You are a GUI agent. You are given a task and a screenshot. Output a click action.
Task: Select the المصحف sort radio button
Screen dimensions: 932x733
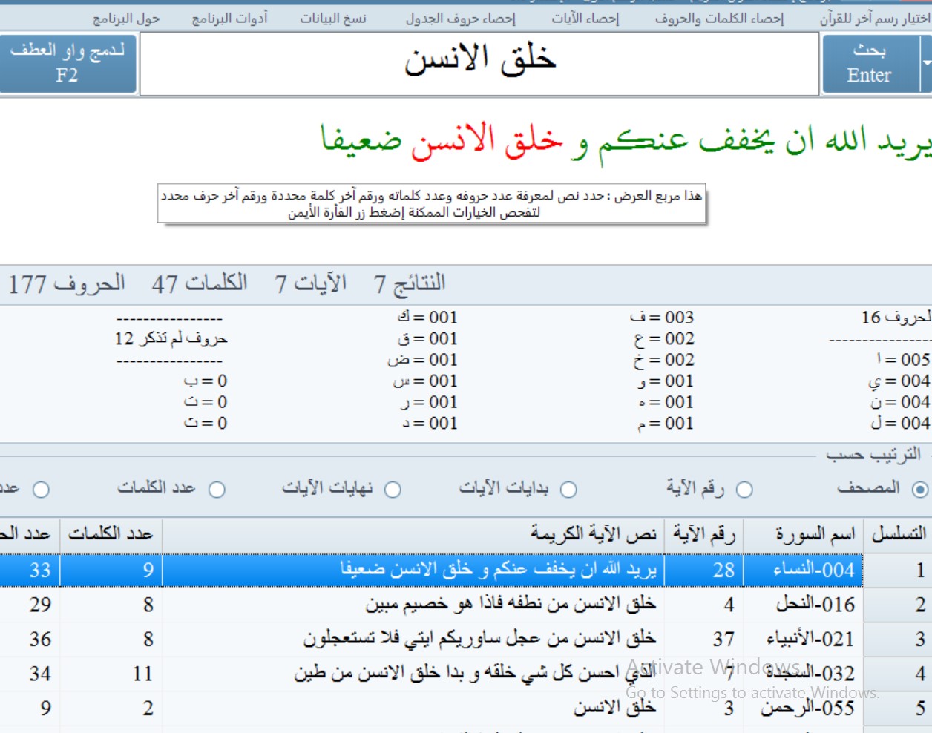920,489
